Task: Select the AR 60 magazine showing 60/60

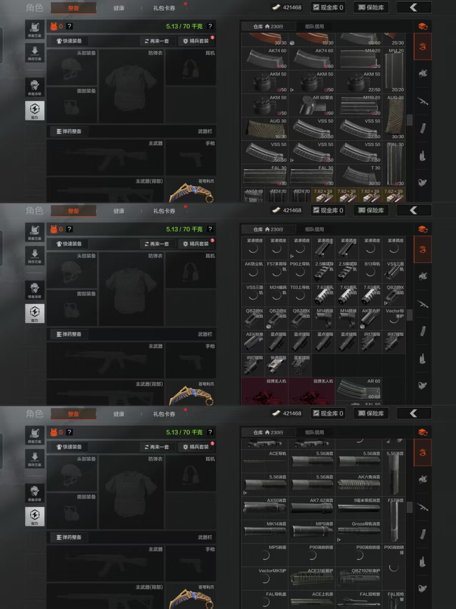Action: [x=359, y=389]
